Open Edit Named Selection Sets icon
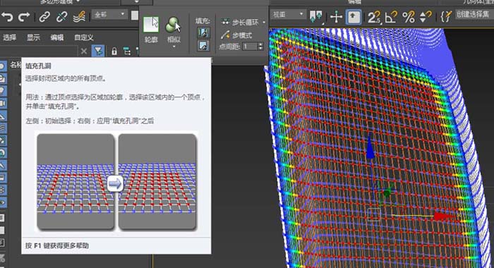The image size is (494, 268). 445,16
